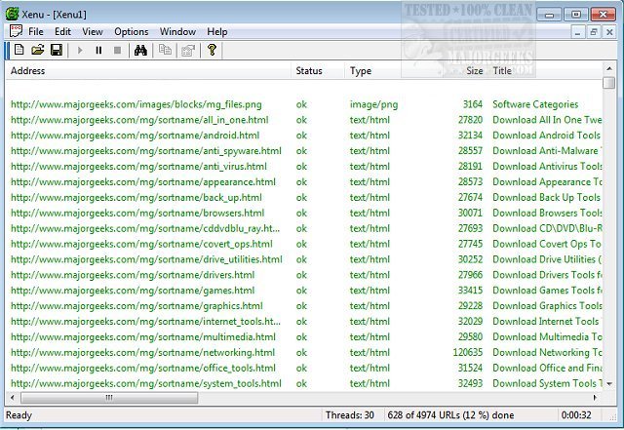Select the appearance.html URL row

(304, 182)
